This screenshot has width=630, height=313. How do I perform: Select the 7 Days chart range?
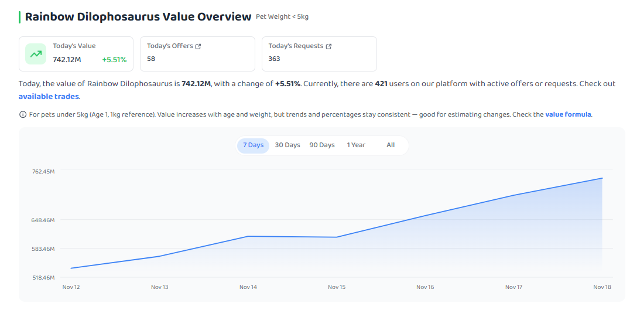253,145
